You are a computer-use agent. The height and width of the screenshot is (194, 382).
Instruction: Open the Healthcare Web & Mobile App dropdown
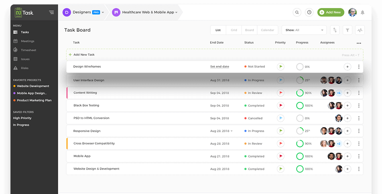point(177,12)
